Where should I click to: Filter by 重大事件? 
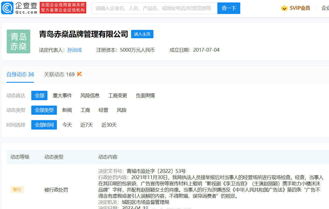pyautogui.click(x=62, y=96)
